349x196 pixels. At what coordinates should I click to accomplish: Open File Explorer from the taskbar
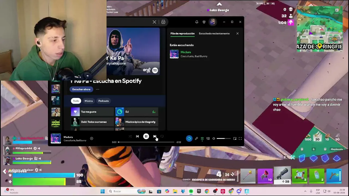point(175,191)
